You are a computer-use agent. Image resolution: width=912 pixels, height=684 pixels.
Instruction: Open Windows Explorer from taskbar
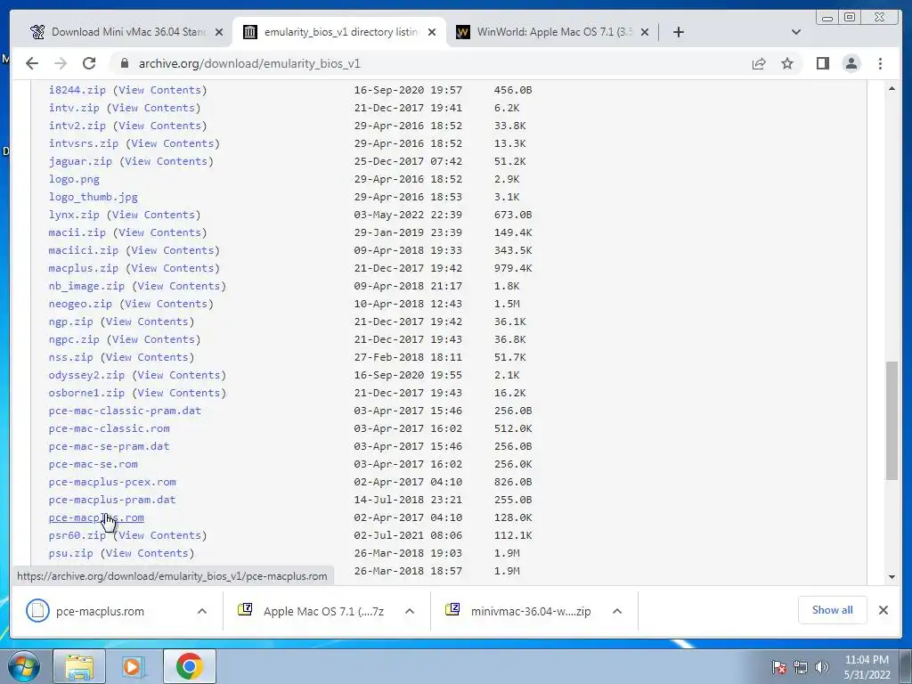point(78,666)
